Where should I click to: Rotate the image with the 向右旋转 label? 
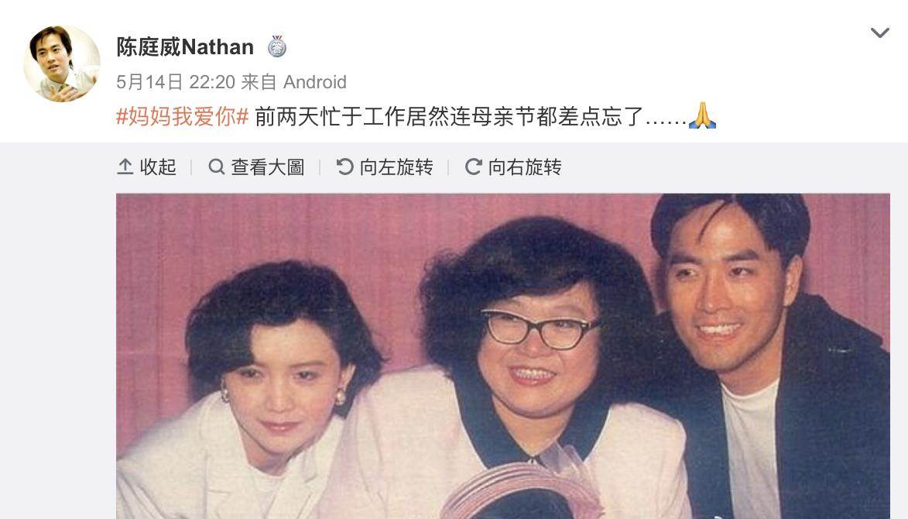525,167
